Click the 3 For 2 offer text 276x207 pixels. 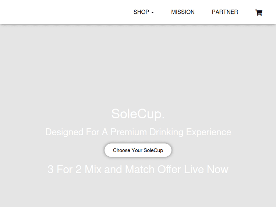pyautogui.click(x=138, y=169)
